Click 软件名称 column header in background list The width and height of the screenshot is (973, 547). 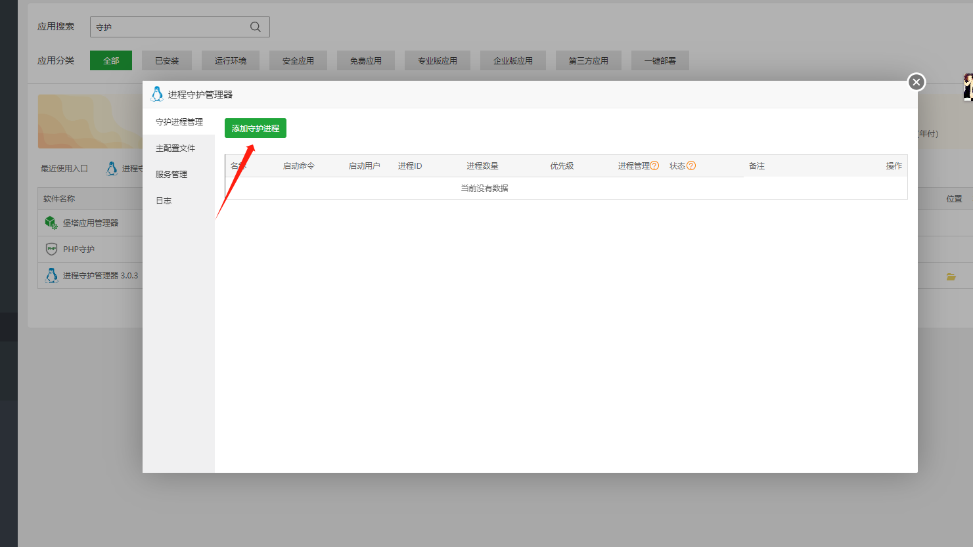(x=59, y=199)
